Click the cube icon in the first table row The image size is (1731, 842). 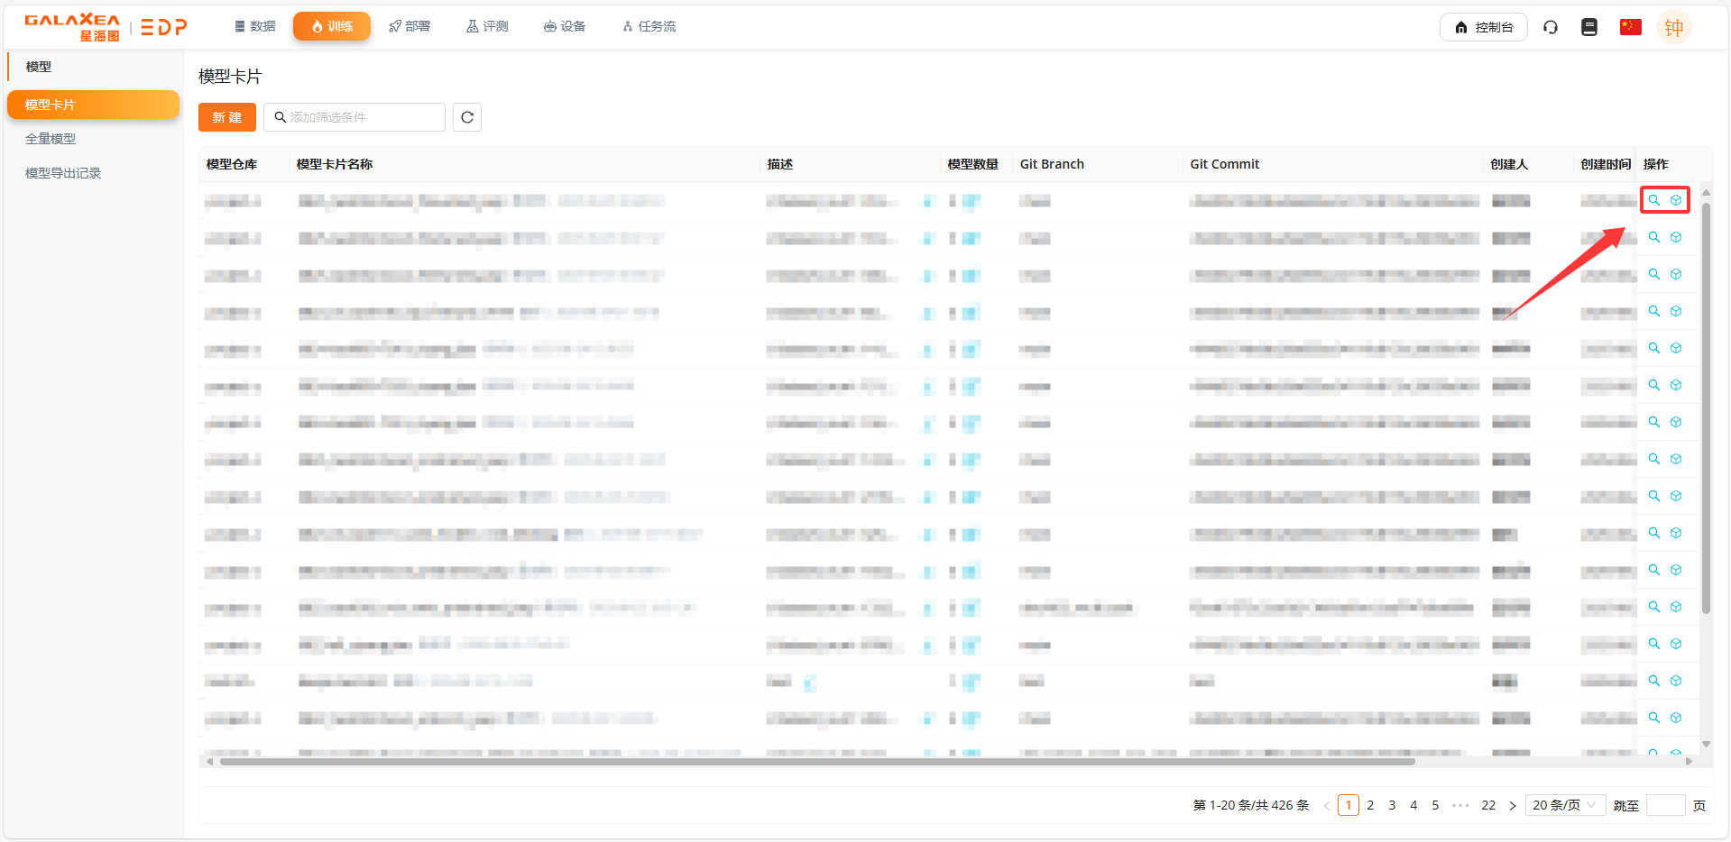1675,200
